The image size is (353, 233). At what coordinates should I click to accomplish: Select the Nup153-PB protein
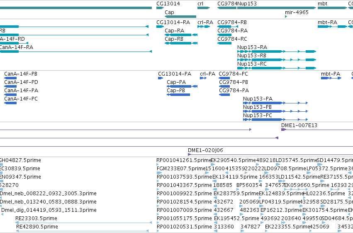[x=275, y=111]
